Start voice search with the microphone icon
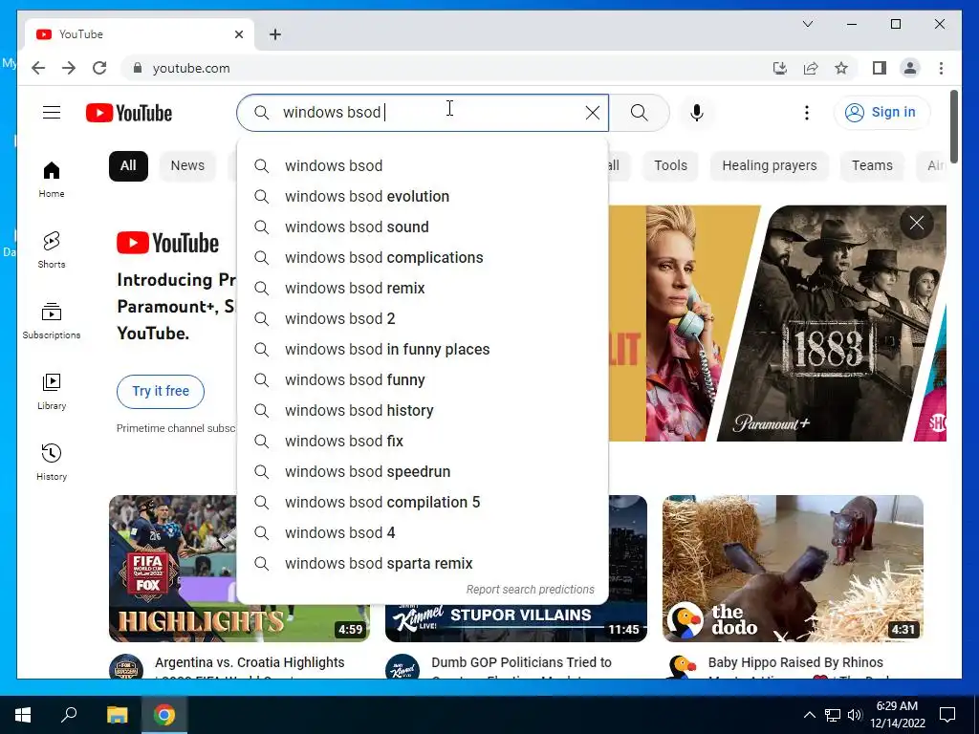 click(x=697, y=113)
